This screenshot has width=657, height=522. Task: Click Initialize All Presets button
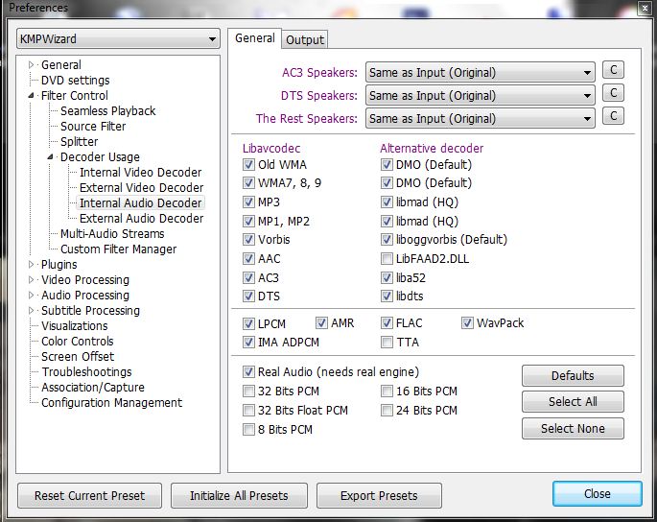point(239,495)
